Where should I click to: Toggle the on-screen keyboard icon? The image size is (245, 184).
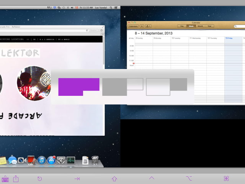pyautogui.click(x=5, y=179)
